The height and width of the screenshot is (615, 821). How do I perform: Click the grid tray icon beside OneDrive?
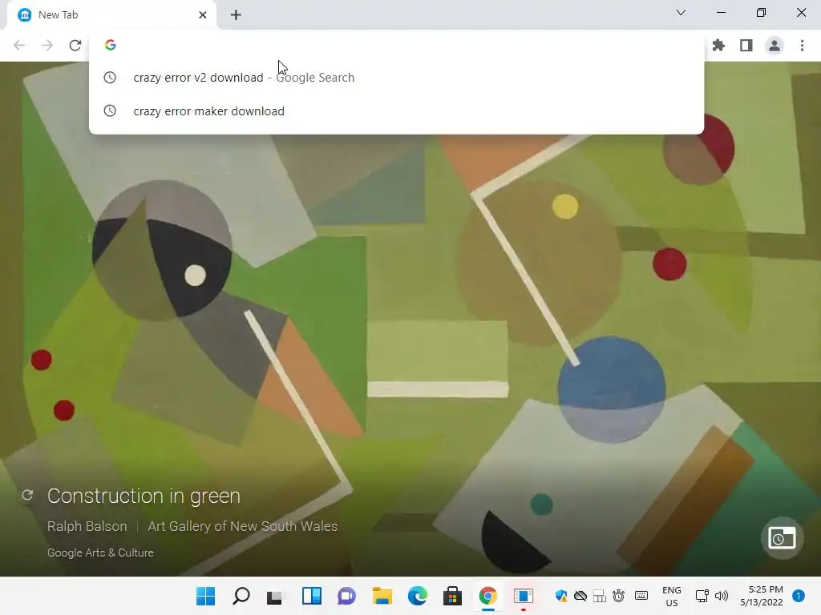point(600,596)
